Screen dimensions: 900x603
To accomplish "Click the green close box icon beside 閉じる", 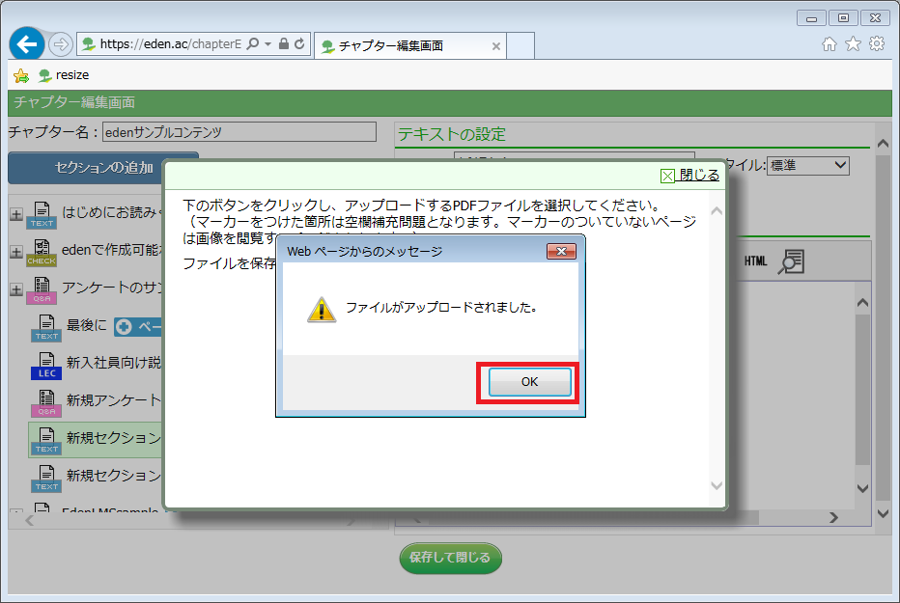I will 667,176.
